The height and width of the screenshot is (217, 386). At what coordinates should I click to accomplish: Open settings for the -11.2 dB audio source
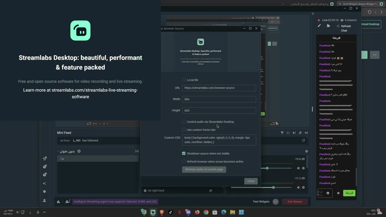point(303,187)
